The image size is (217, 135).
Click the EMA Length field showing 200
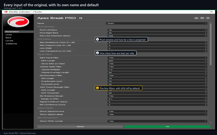coord(157,61)
